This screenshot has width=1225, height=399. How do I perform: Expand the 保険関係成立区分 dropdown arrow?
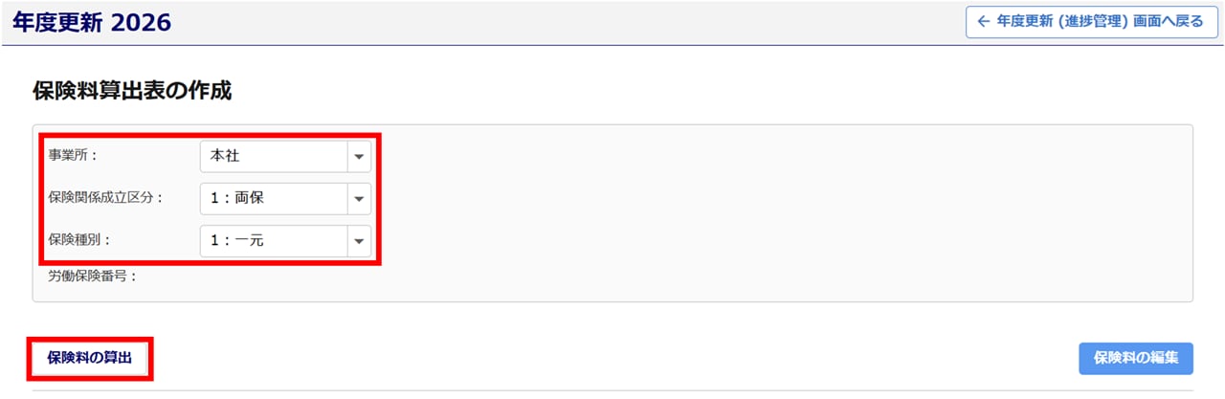click(x=359, y=199)
